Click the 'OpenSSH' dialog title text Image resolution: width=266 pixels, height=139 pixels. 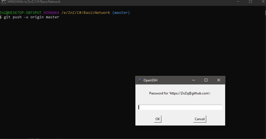150,80
